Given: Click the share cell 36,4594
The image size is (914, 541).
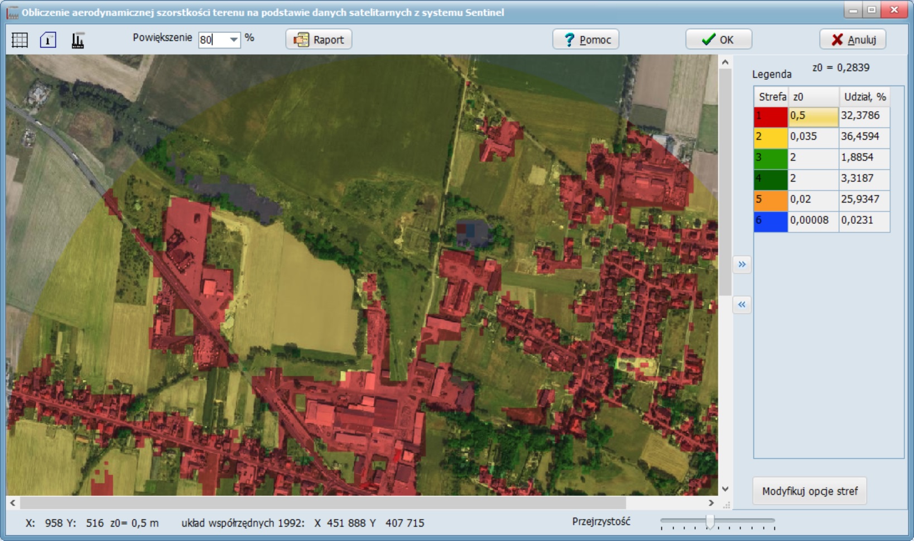Looking at the screenshot, I should pyautogui.click(x=864, y=137).
